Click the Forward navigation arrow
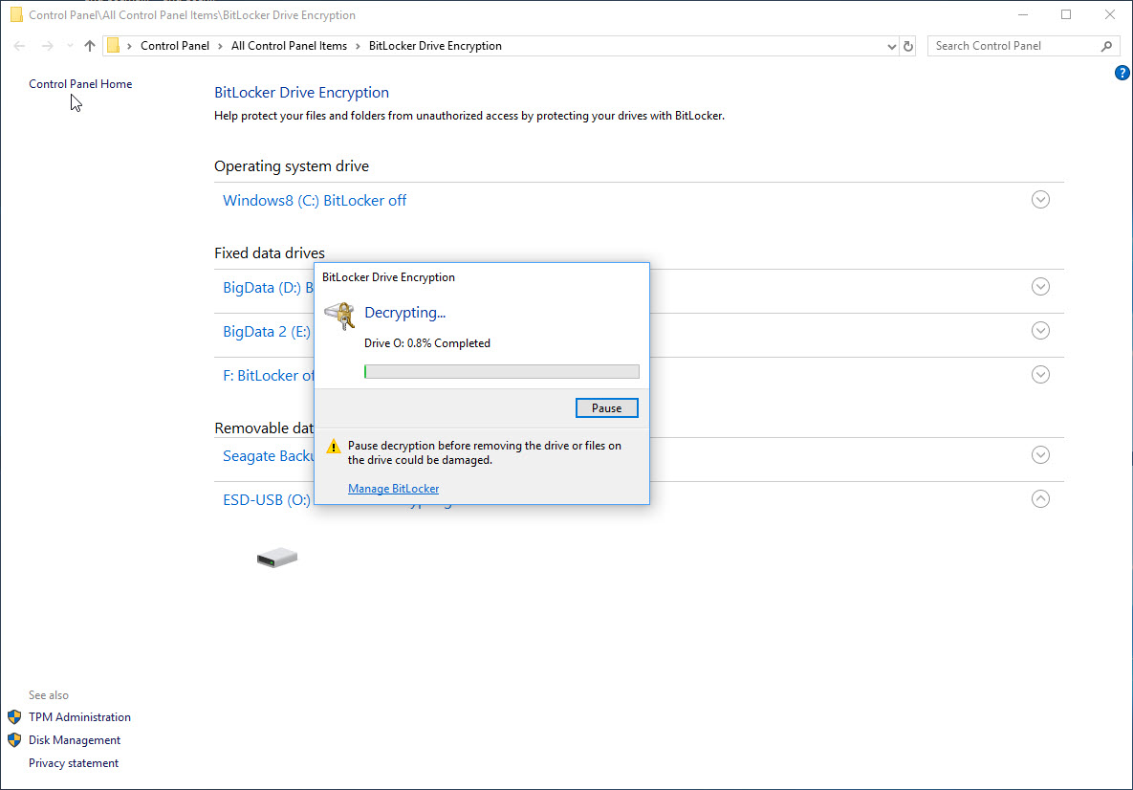Image resolution: width=1133 pixels, height=790 pixels. [47, 46]
